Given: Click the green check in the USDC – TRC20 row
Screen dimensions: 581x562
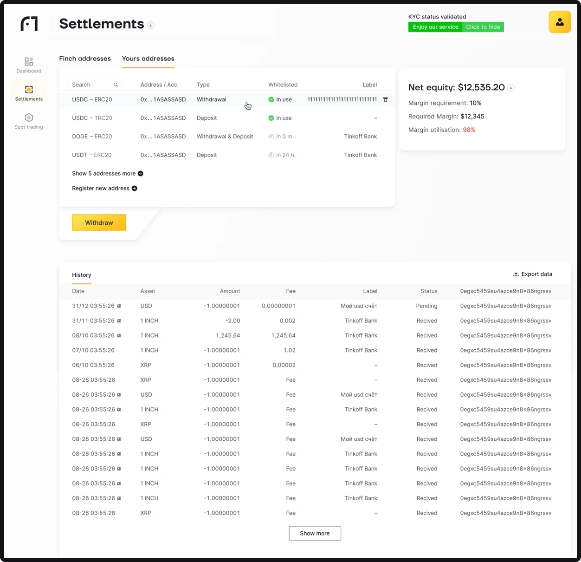Looking at the screenshot, I should pyautogui.click(x=271, y=118).
